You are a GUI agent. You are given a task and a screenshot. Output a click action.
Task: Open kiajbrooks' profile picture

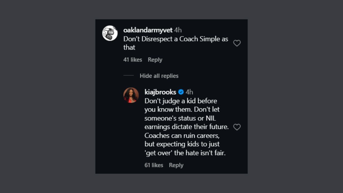(131, 95)
